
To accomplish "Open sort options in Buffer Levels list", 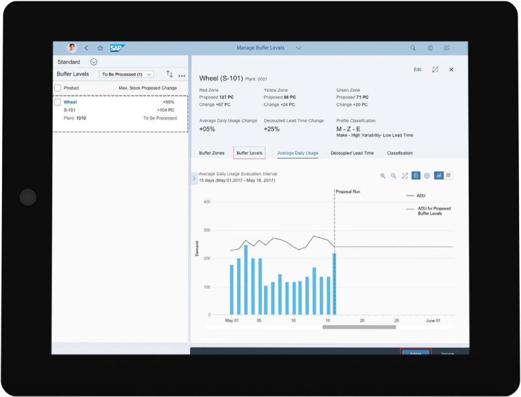I will [x=169, y=75].
